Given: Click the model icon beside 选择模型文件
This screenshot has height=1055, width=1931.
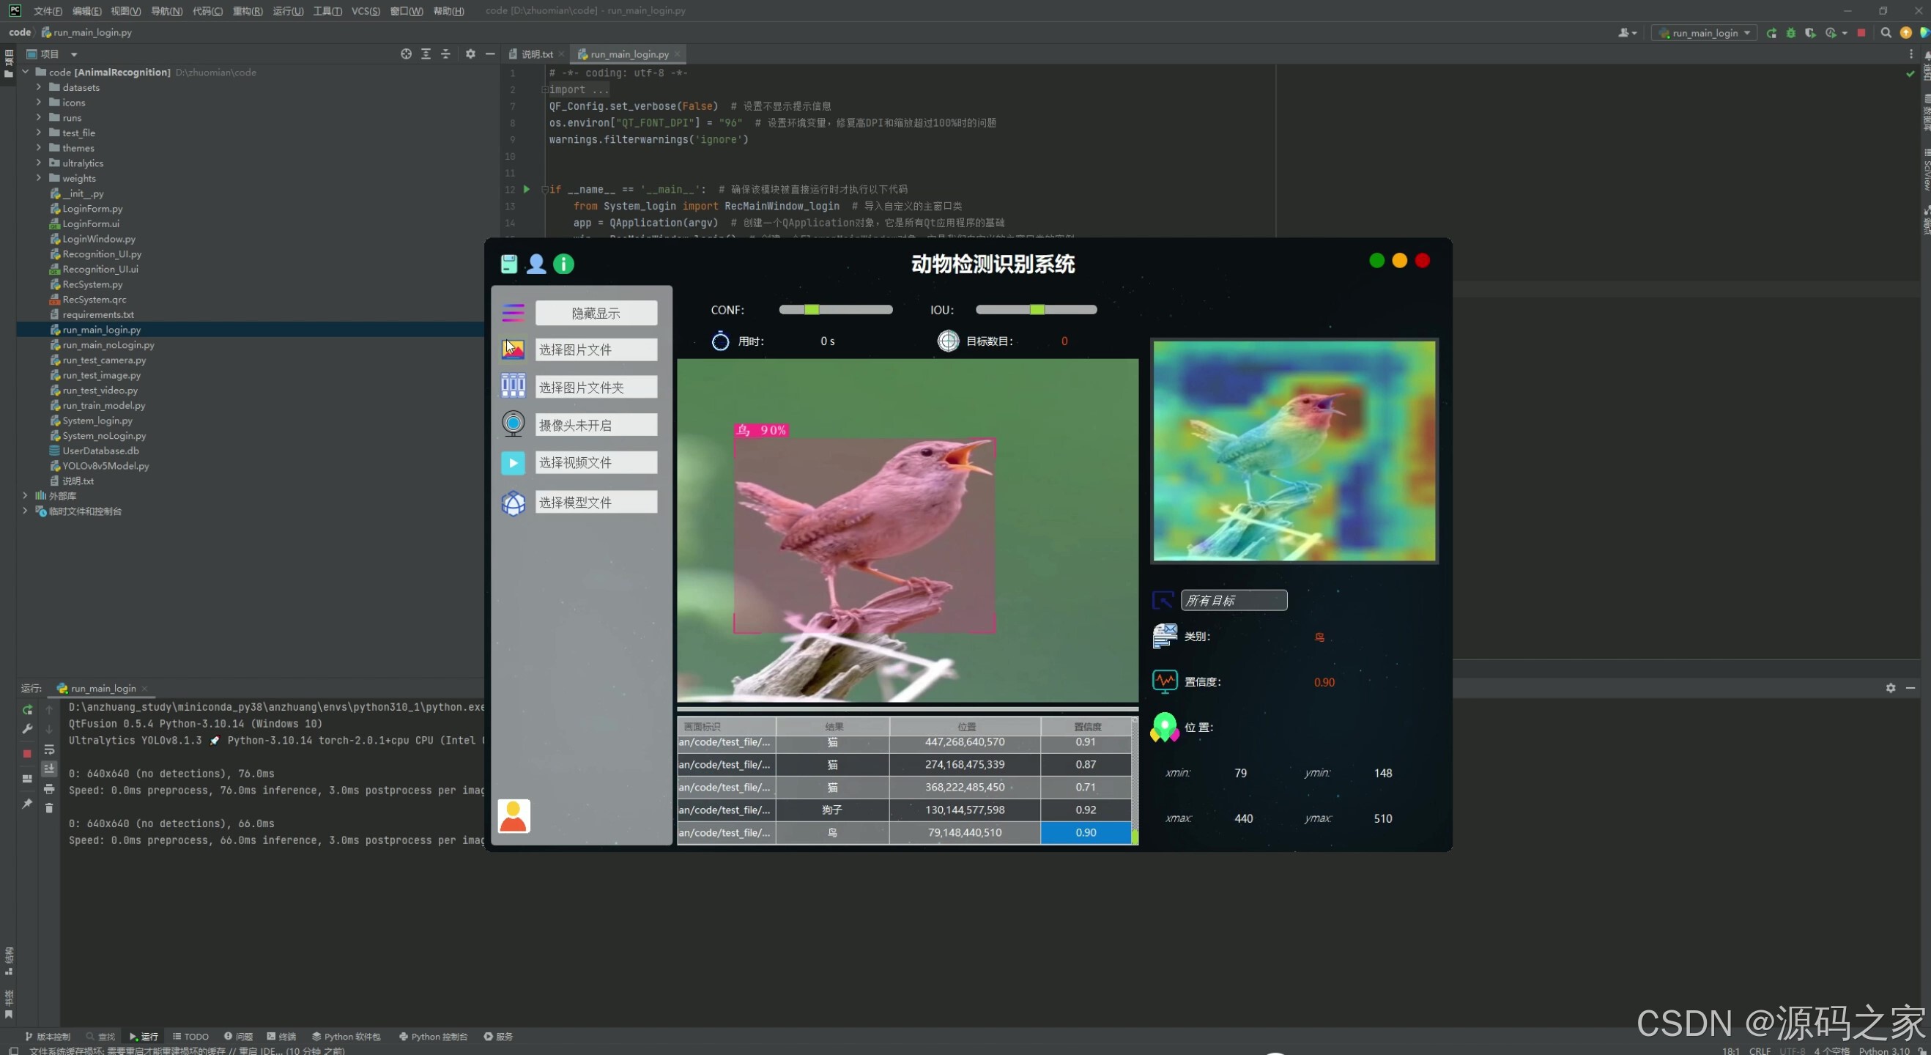Looking at the screenshot, I should [x=513, y=503].
